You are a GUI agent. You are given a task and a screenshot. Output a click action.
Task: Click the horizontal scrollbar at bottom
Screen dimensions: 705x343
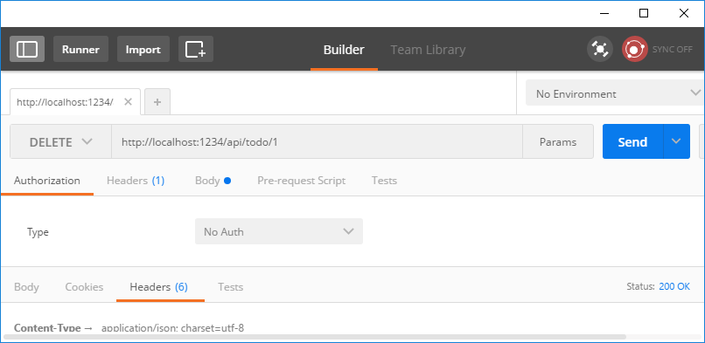[314, 336]
